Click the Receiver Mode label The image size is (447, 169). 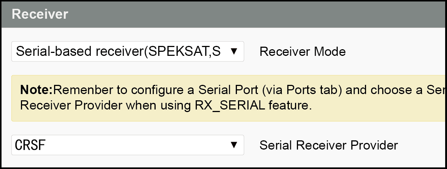(302, 52)
